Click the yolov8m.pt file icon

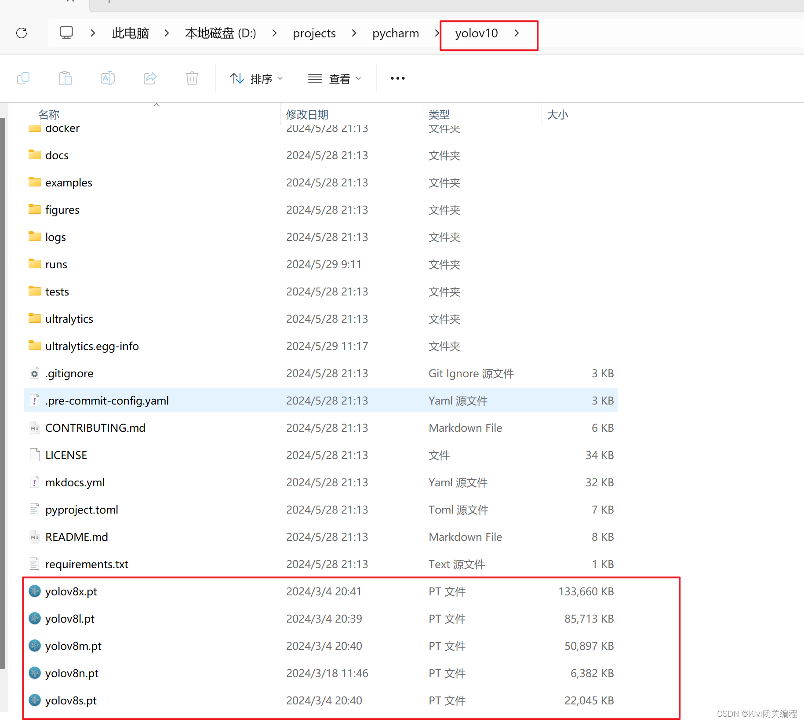click(x=35, y=646)
